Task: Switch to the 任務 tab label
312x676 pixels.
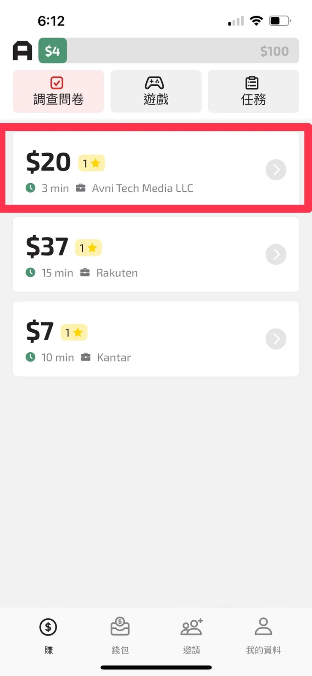Action: pyautogui.click(x=253, y=100)
